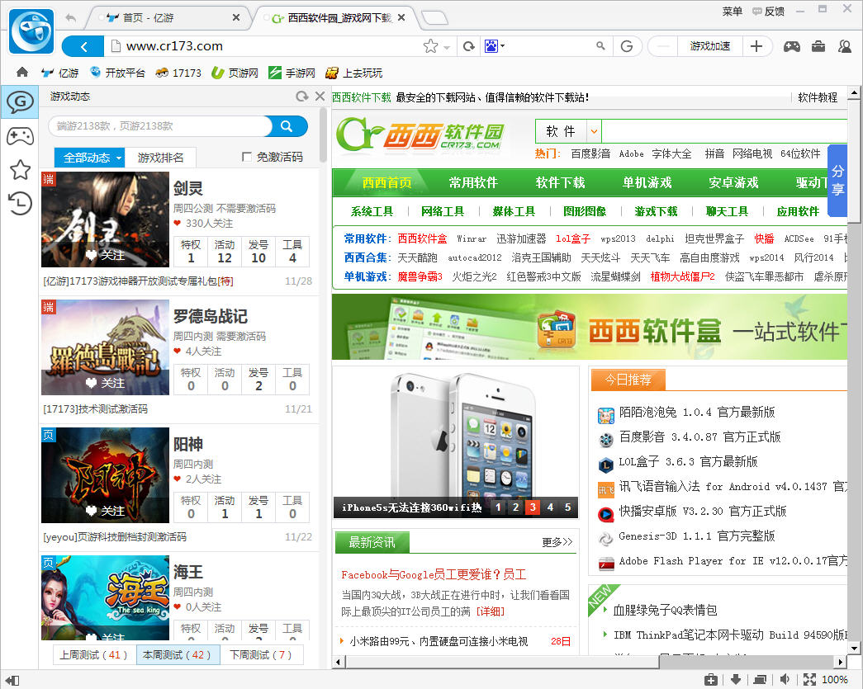Click the browser logo icon at top-left

point(31,31)
